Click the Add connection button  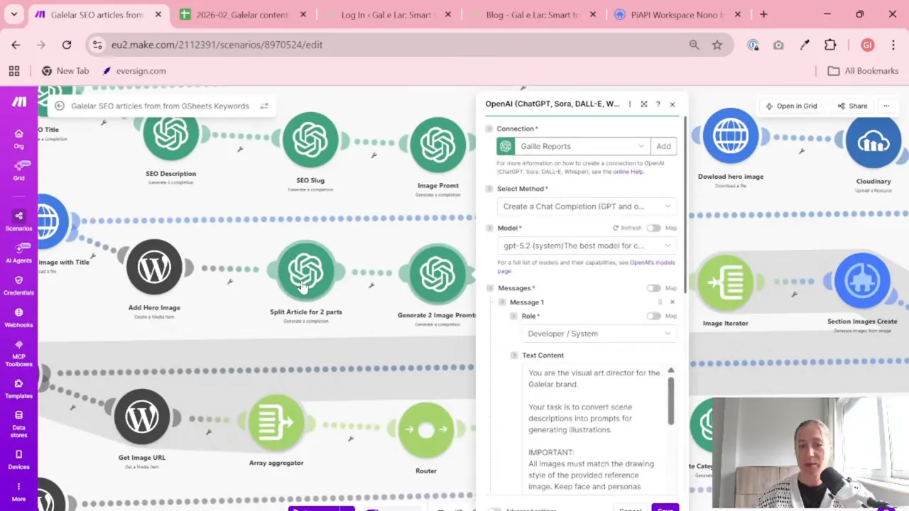click(663, 146)
